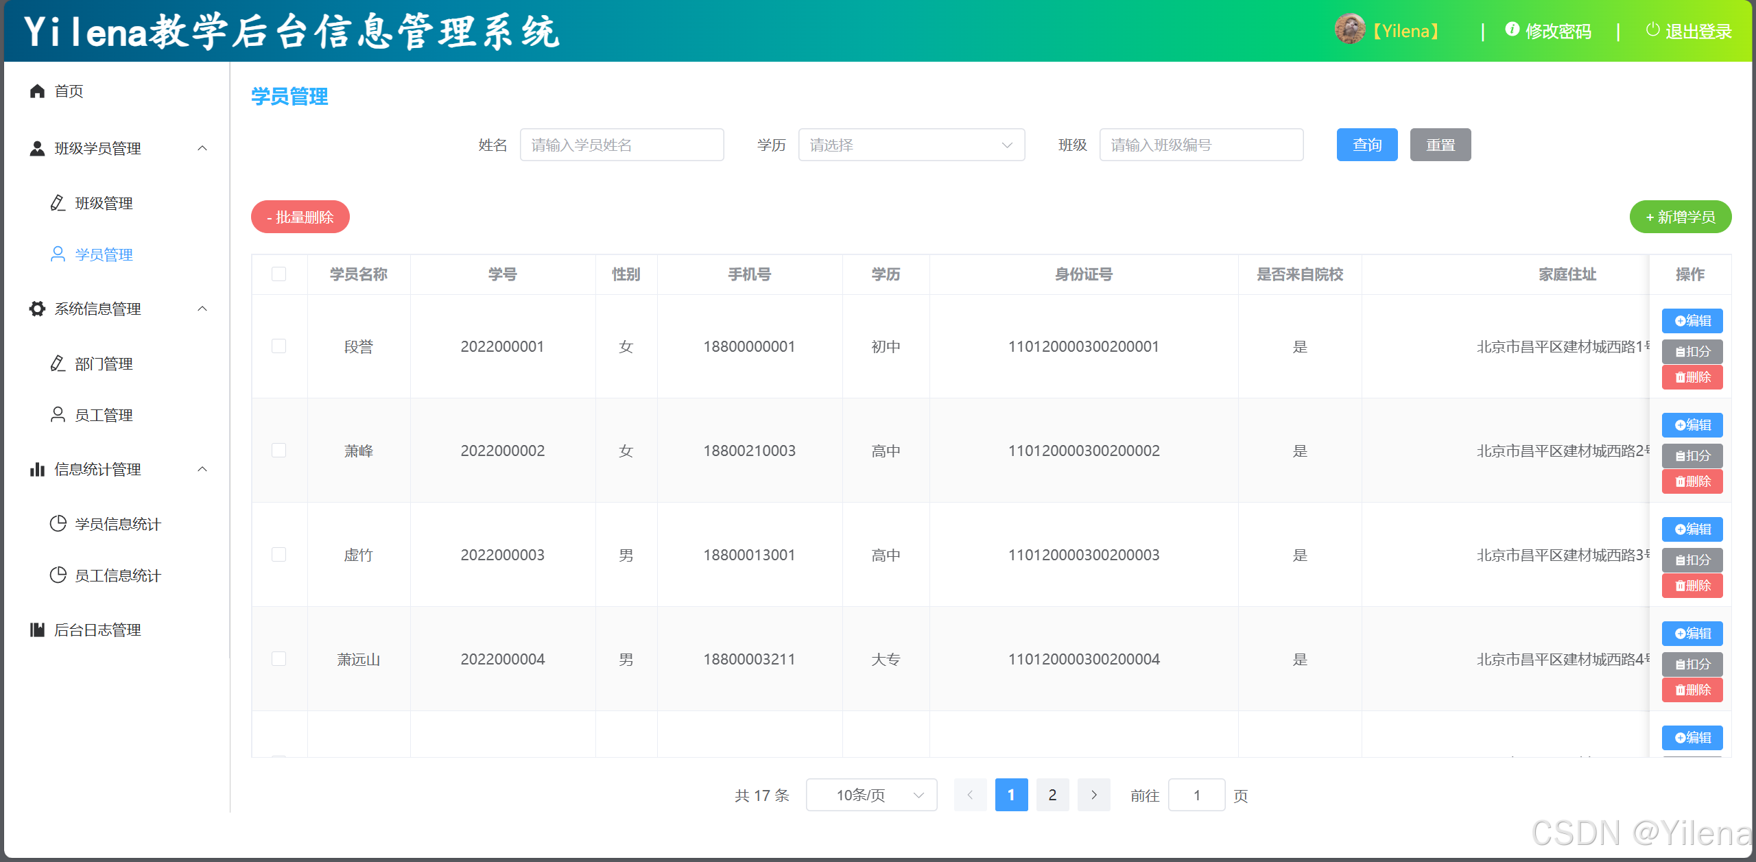Go to page 2 of results
This screenshot has height=862, width=1756.
point(1052,795)
